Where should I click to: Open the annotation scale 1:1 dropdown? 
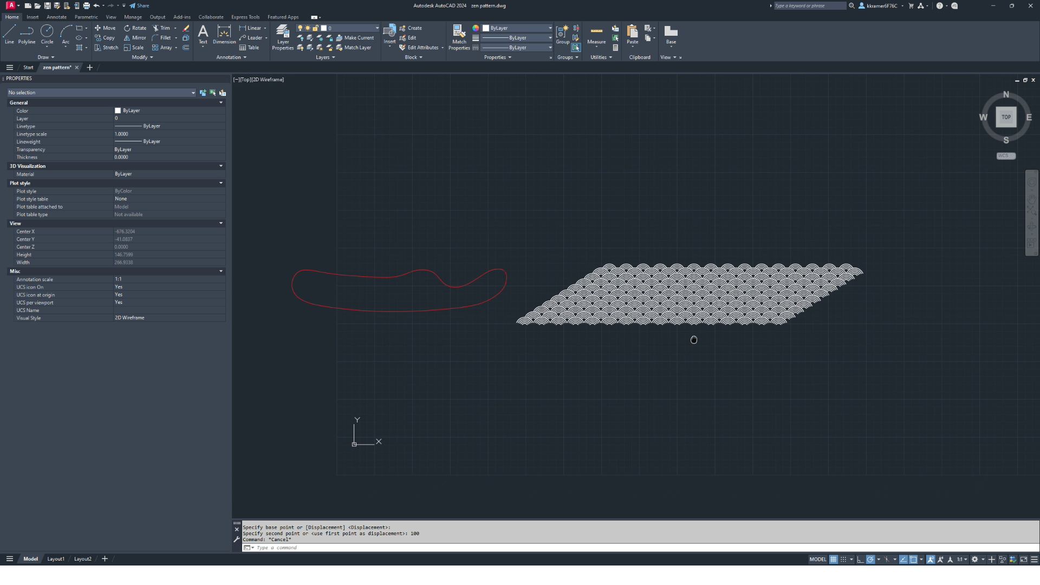pos(962,560)
